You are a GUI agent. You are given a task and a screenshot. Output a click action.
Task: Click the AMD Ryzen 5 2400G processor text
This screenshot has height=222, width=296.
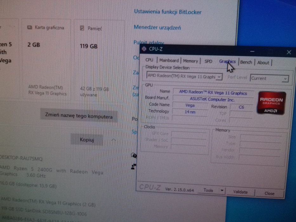[51, 172]
